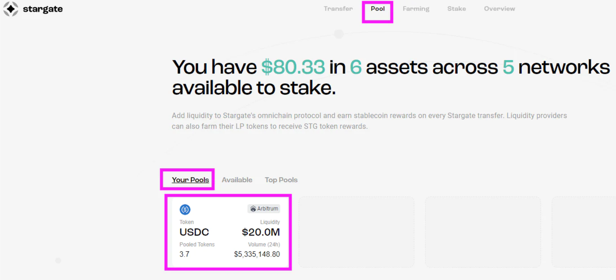Screen dimensions: 616x280
Task: Click the USDC token name
Action: (194, 232)
